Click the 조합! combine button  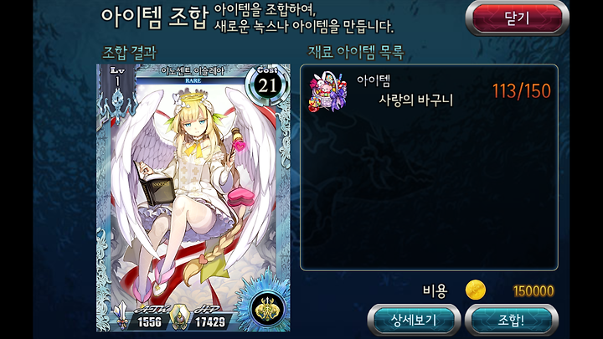511,320
